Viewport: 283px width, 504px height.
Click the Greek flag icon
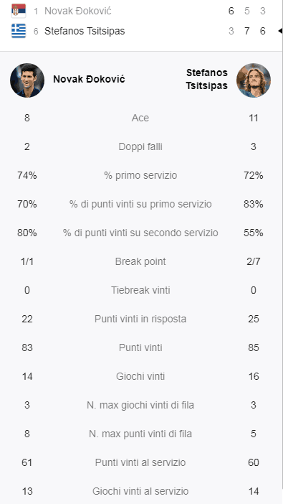(x=19, y=31)
